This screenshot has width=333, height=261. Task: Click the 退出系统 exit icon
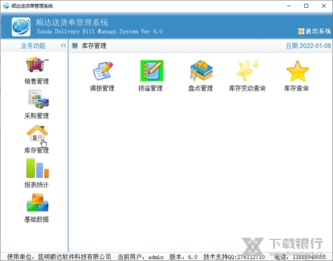[301, 31]
